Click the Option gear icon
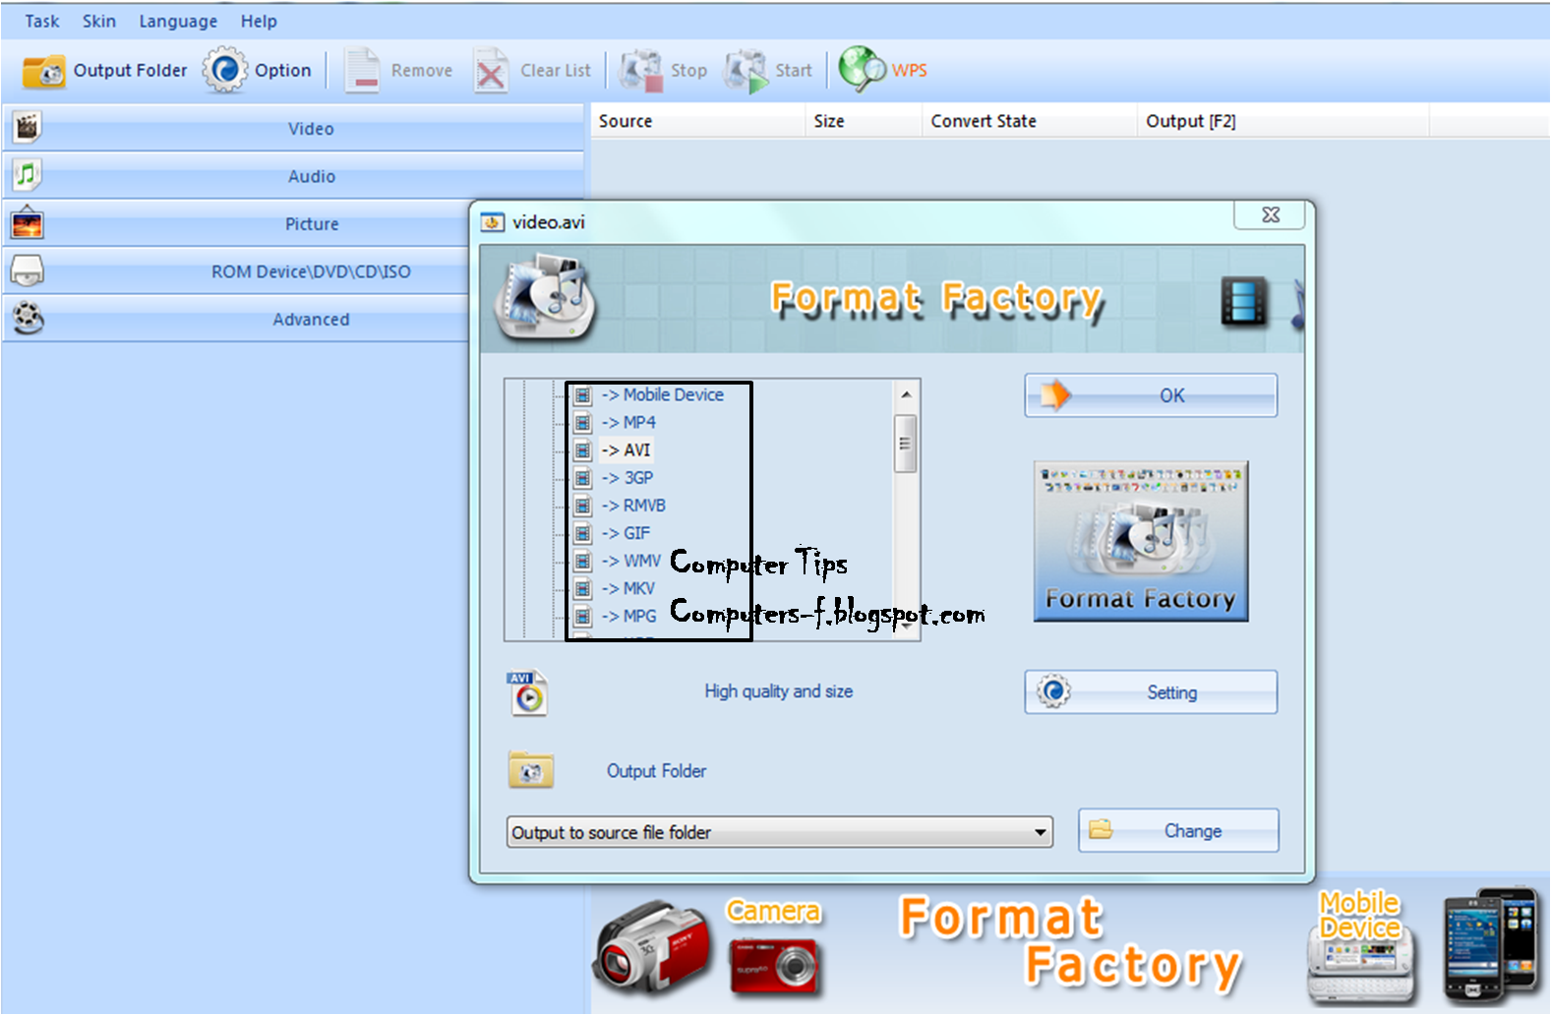 click(225, 70)
